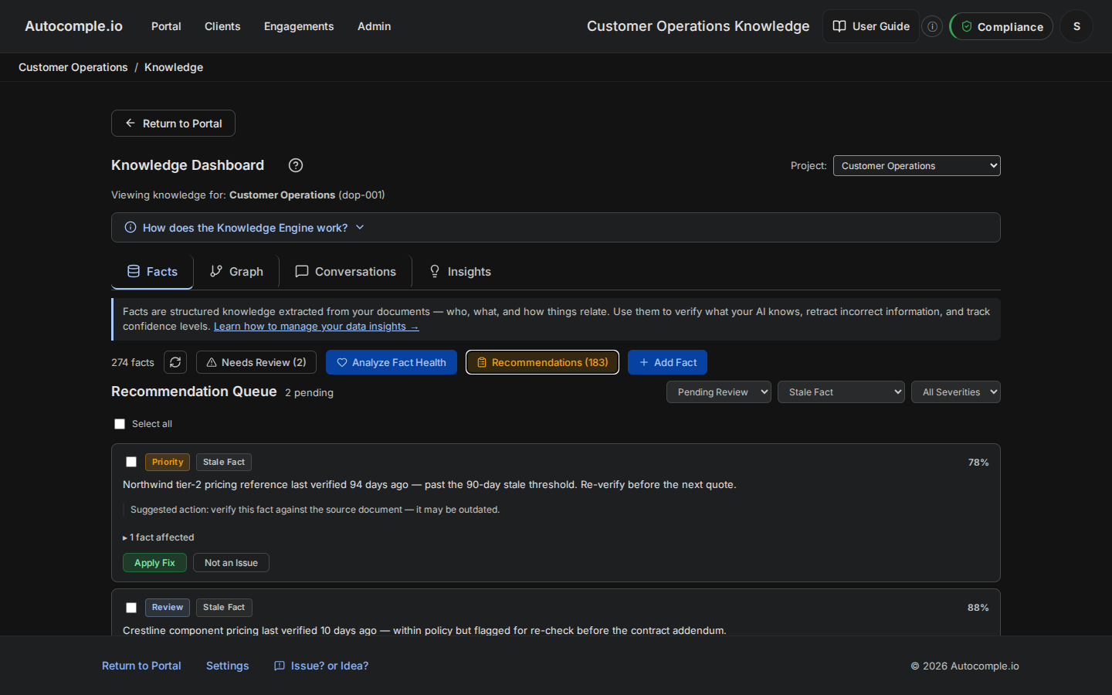This screenshot has width=1112, height=695.
Task: Switch to the Insights tab
Action: (459, 272)
